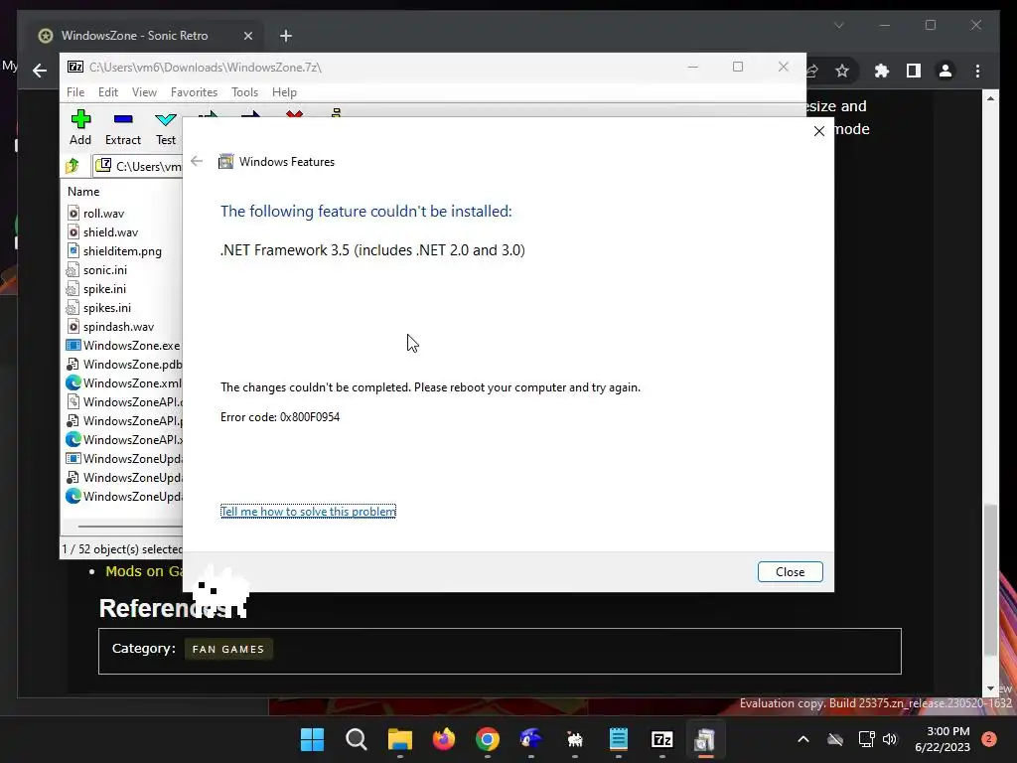Screen dimensions: 1017x763
Task: Click the tab search chevron in browser
Action: click(x=838, y=25)
